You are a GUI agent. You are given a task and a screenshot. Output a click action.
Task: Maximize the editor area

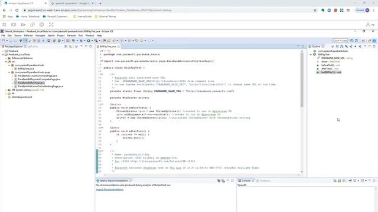pos(303,47)
